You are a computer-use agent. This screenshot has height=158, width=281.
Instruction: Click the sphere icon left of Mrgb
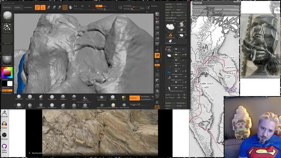pyautogui.click(x=70, y=7)
